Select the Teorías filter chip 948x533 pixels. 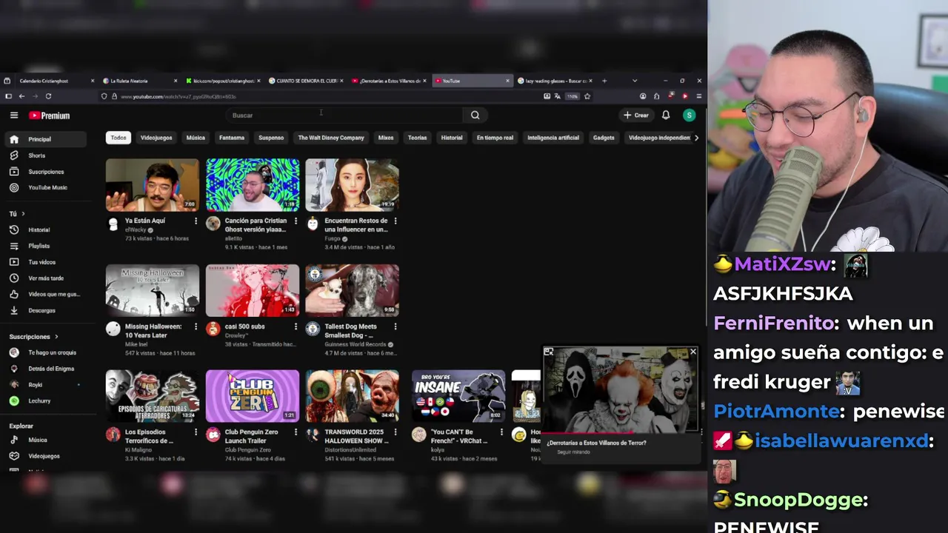(417, 138)
